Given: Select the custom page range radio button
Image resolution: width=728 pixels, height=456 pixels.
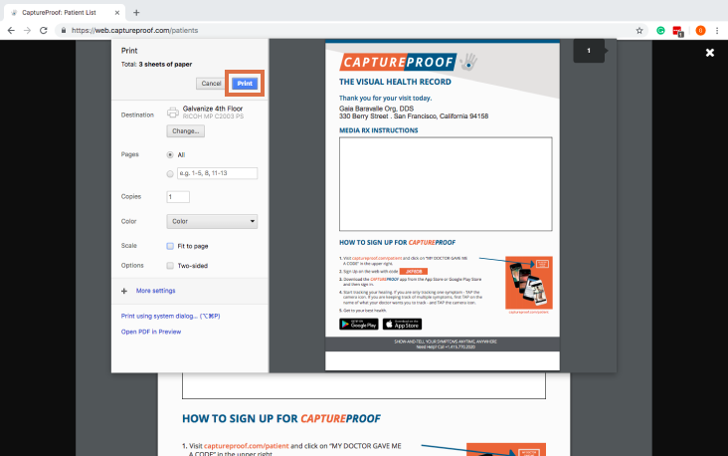Looking at the screenshot, I should click(170, 174).
